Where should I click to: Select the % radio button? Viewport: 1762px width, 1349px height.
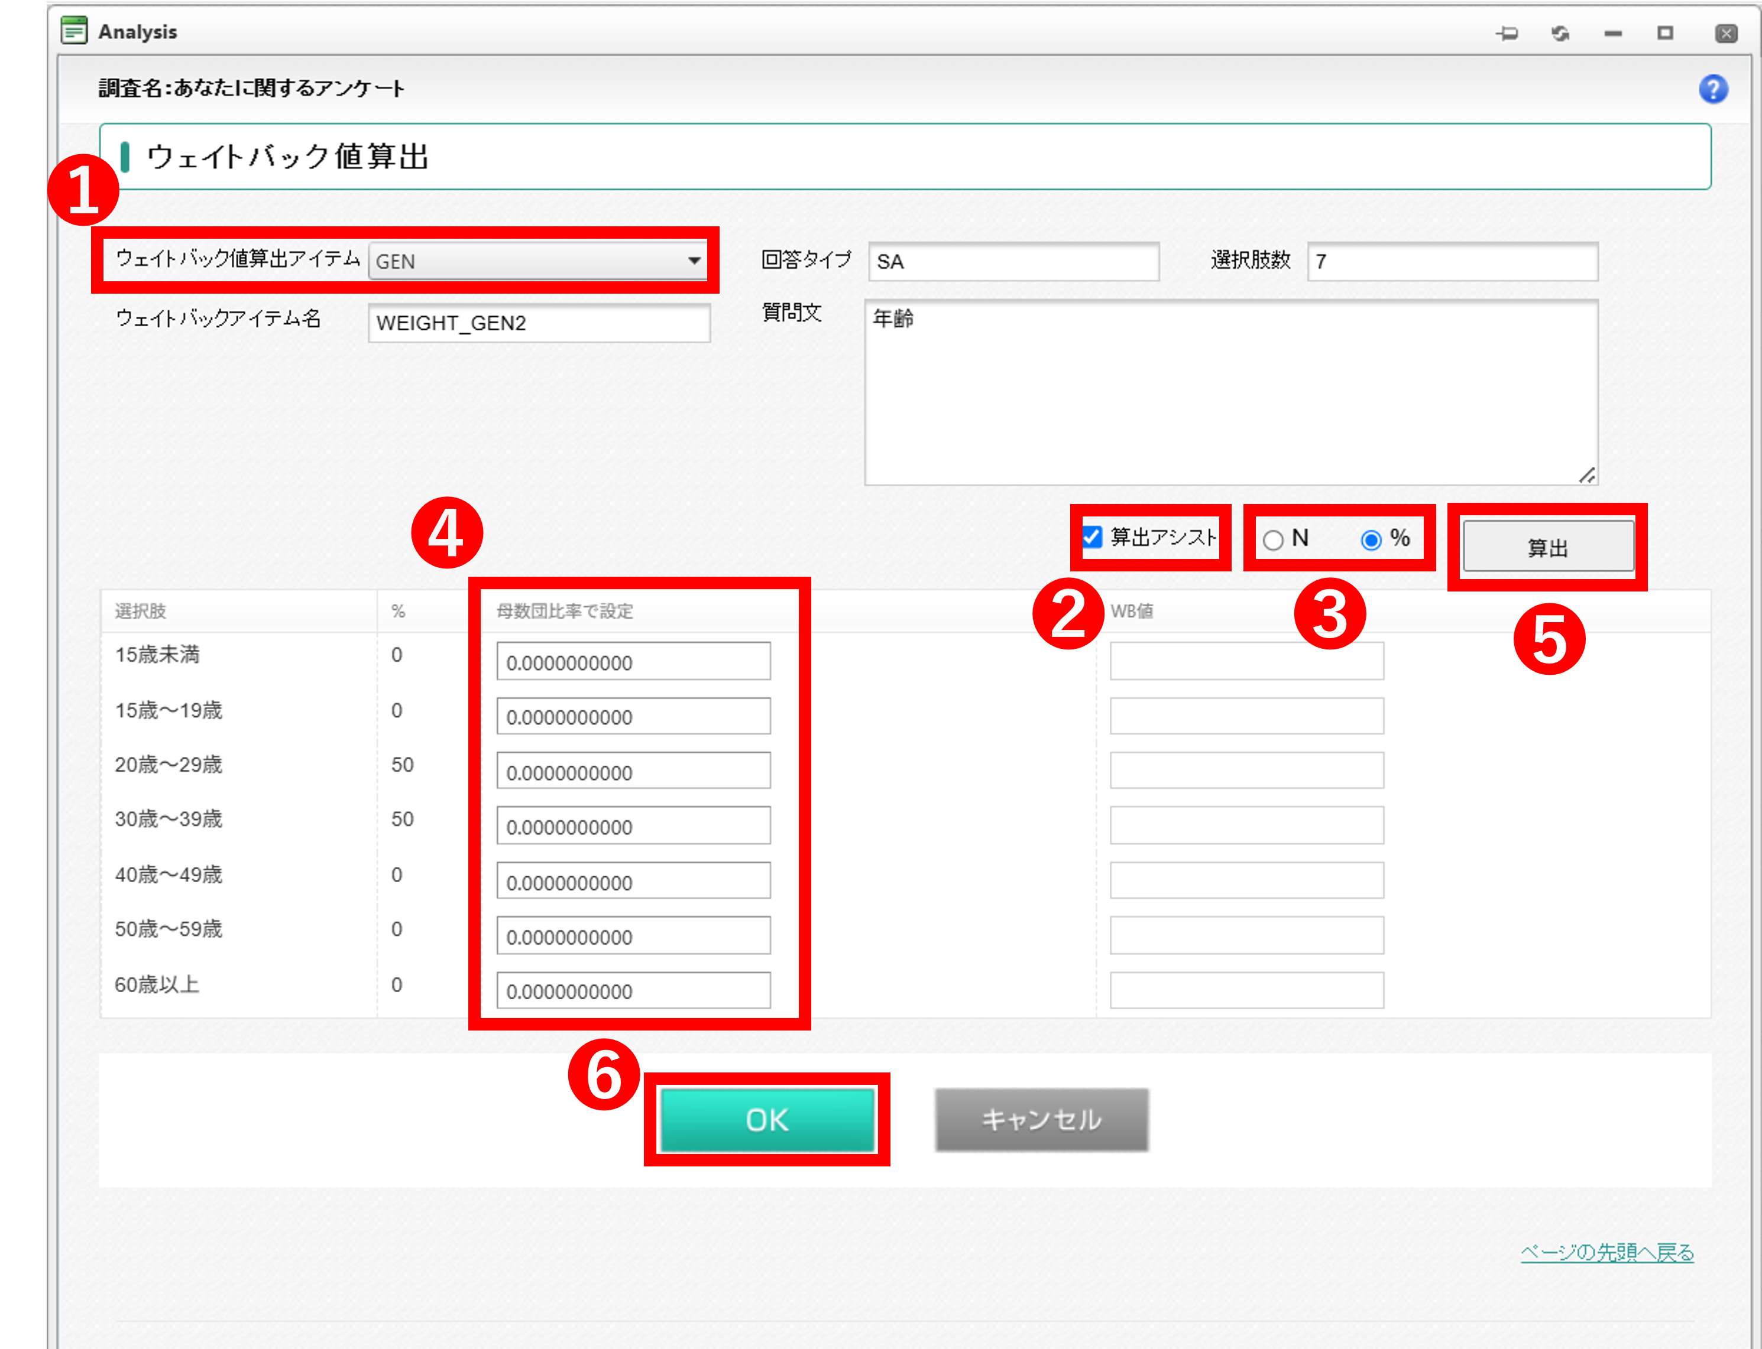(x=1372, y=539)
